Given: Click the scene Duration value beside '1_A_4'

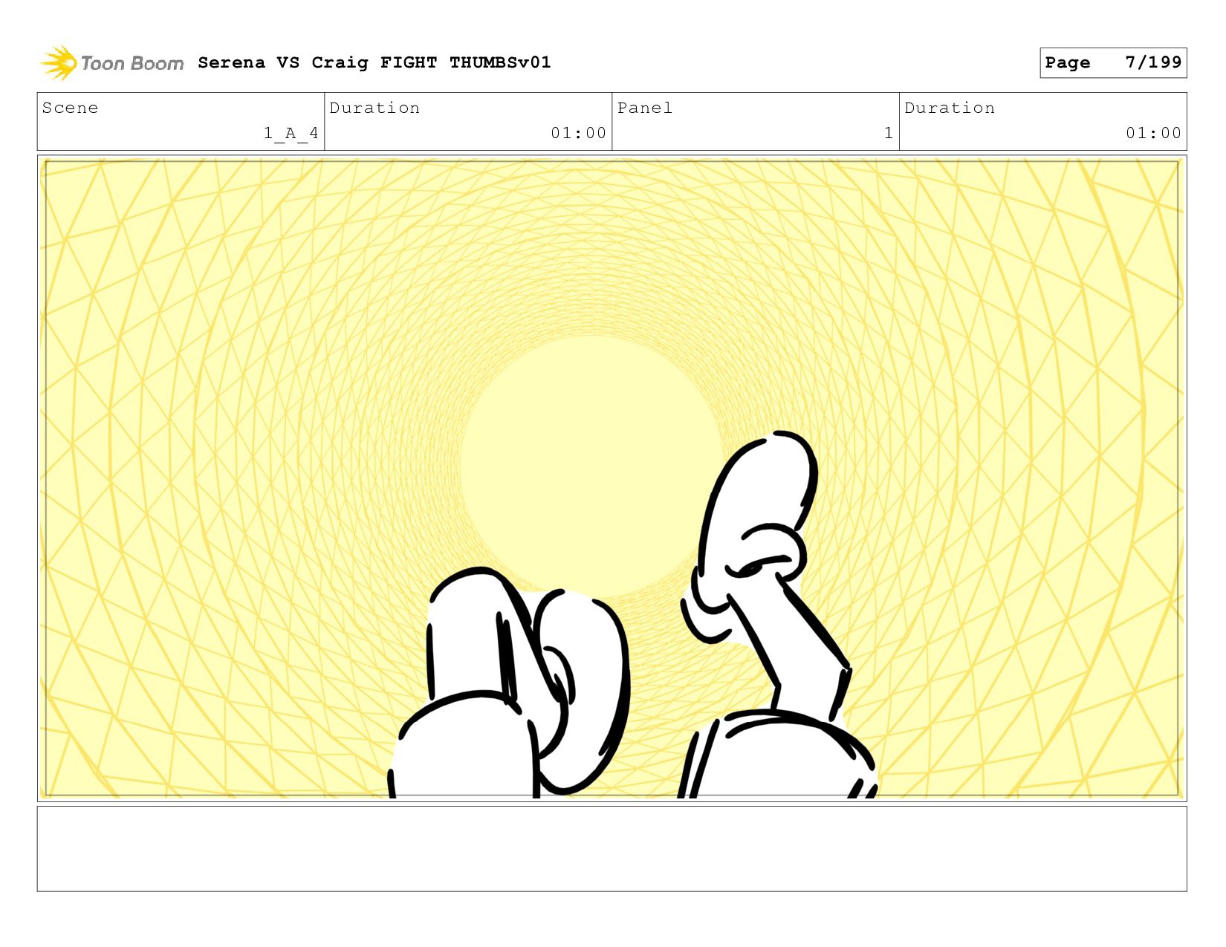Looking at the screenshot, I should coord(578,133).
